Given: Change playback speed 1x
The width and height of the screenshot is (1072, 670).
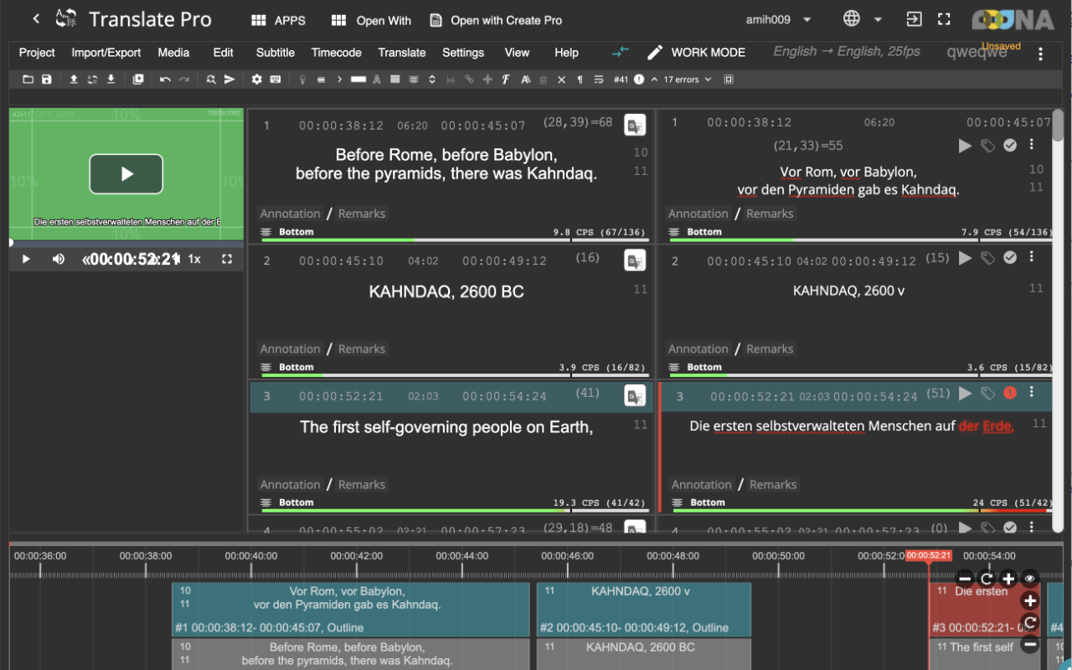Looking at the screenshot, I should [x=194, y=259].
